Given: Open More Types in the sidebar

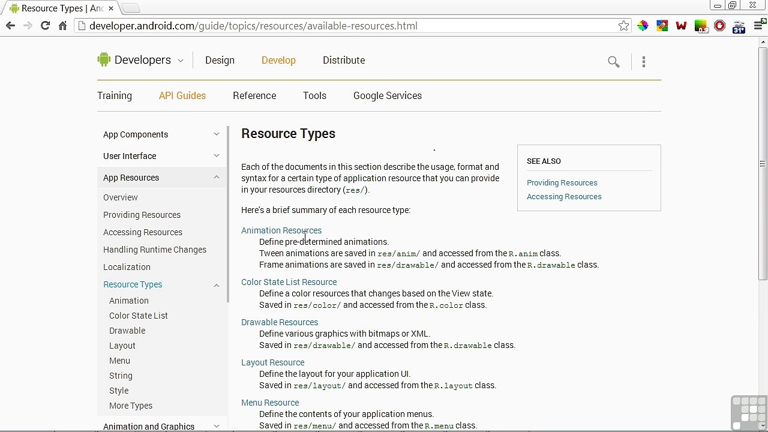Looking at the screenshot, I should (x=131, y=406).
